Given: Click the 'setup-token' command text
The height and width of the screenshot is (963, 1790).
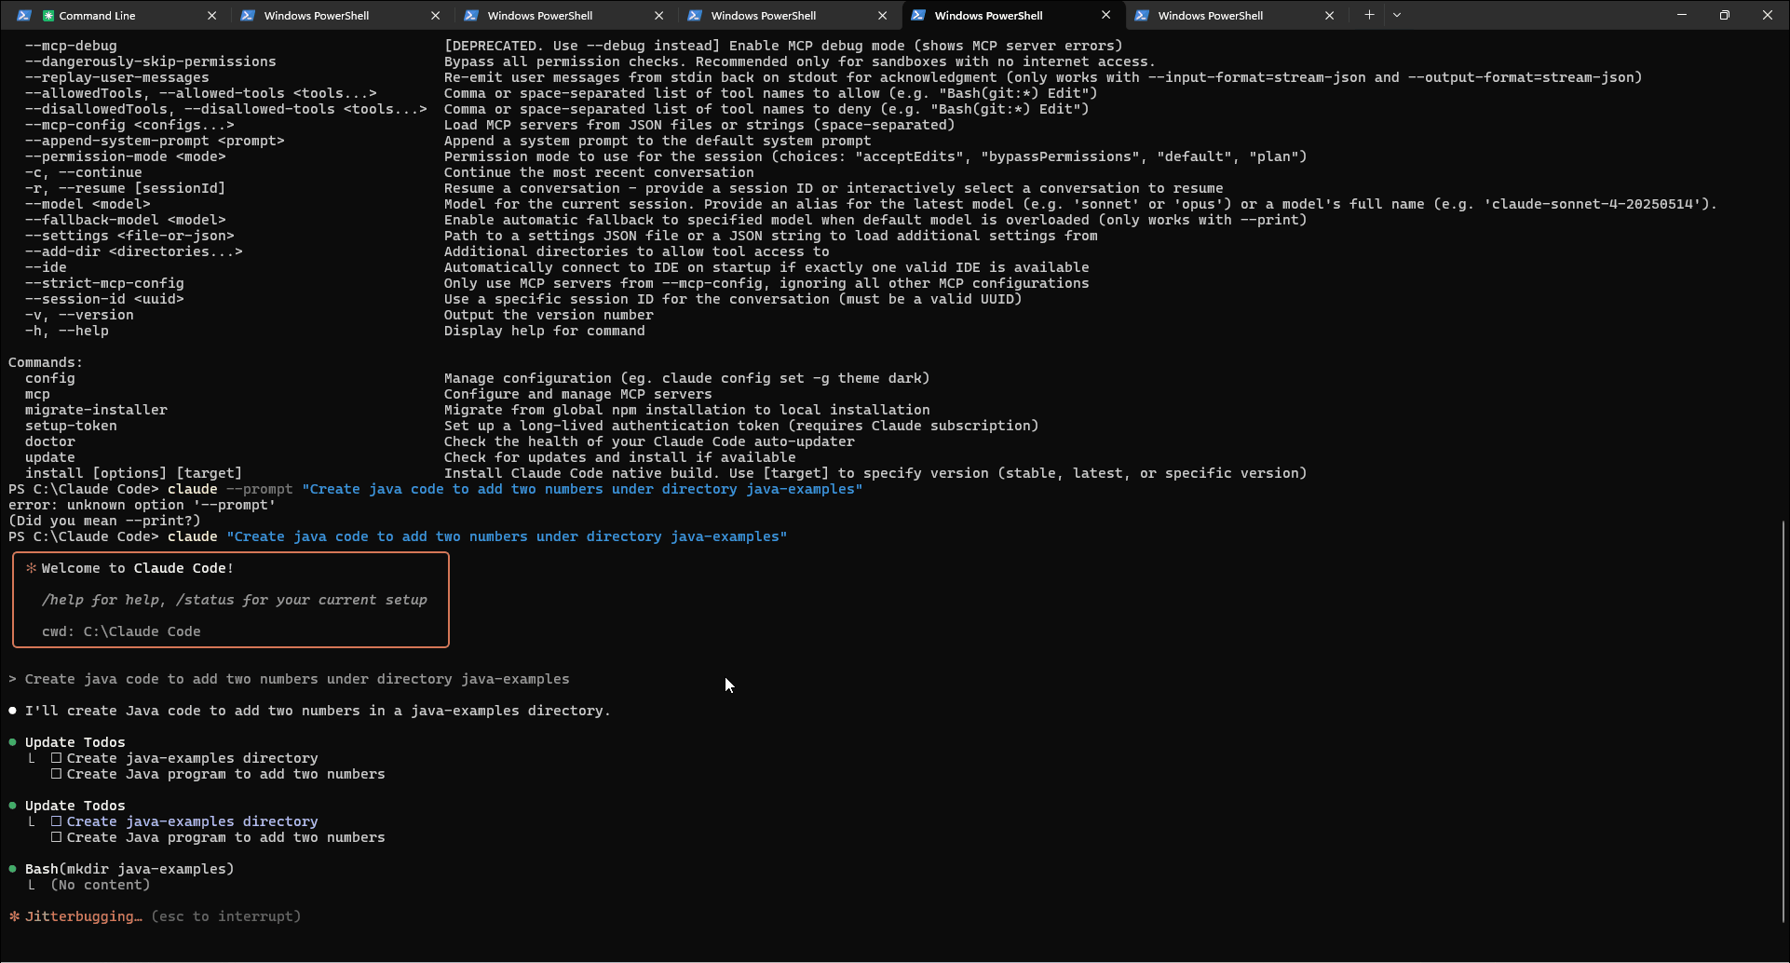Looking at the screenshot, I should click(71, 426).
